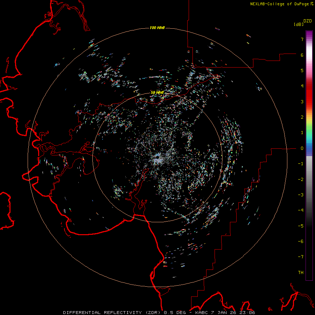The width and height of the screenshot is (315, 315).
Task: Click the 100 NMI range ring label
Action: point(157,28)
